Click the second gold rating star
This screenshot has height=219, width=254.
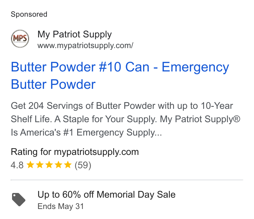(x=40, y=165)
